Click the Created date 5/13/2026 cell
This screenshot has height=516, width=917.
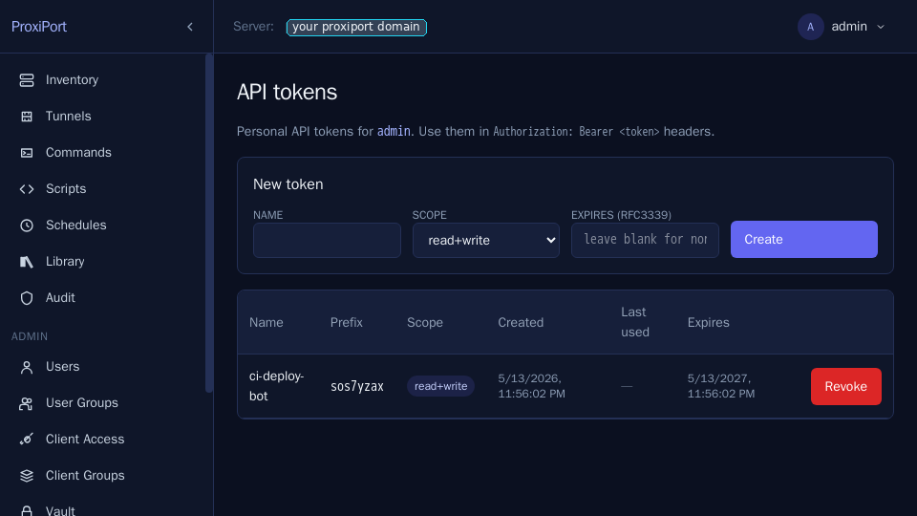[532, 385]
